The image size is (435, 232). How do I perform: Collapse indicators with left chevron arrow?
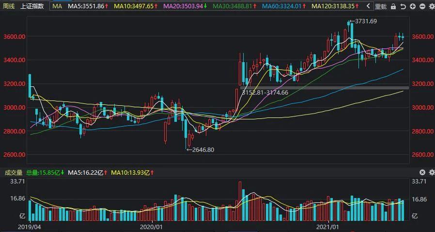click(369, 6)
